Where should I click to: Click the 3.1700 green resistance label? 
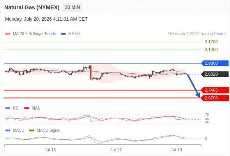(x=211, y=42)
